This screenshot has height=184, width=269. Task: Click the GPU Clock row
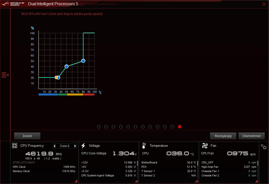click(44, 167)
